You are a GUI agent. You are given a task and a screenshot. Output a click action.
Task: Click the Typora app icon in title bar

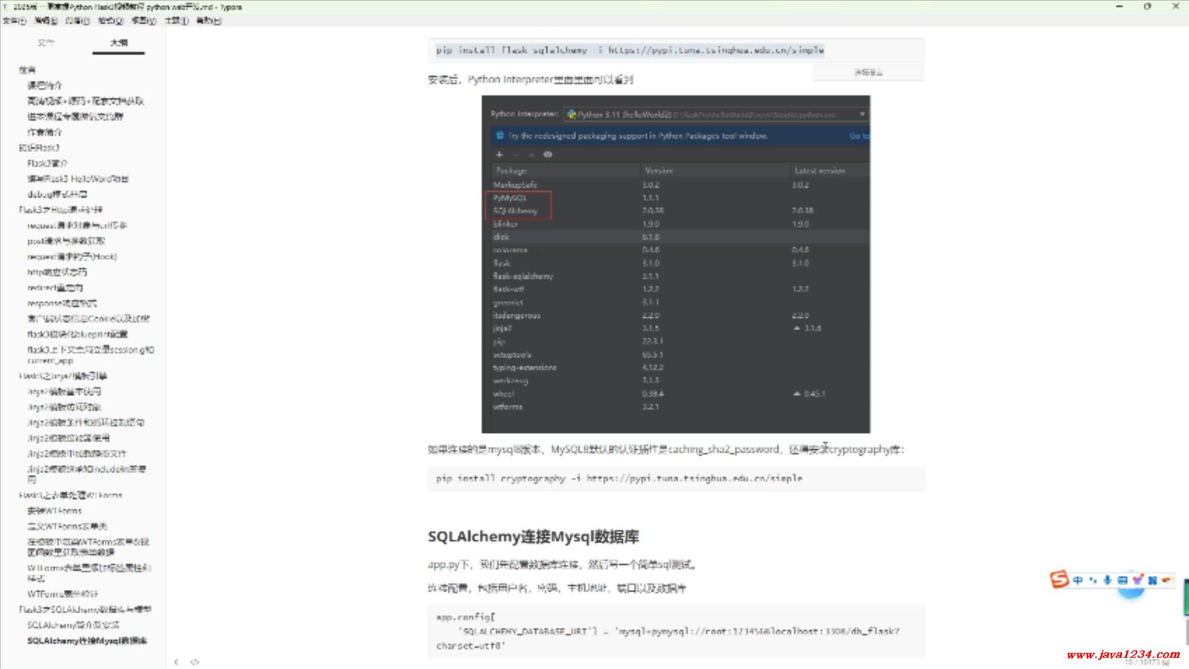point(5,7)
